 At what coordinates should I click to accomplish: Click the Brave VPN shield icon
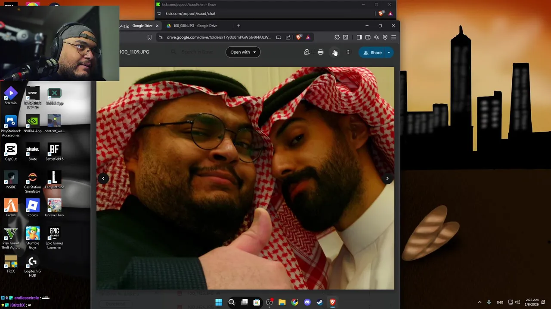[385, 37]
